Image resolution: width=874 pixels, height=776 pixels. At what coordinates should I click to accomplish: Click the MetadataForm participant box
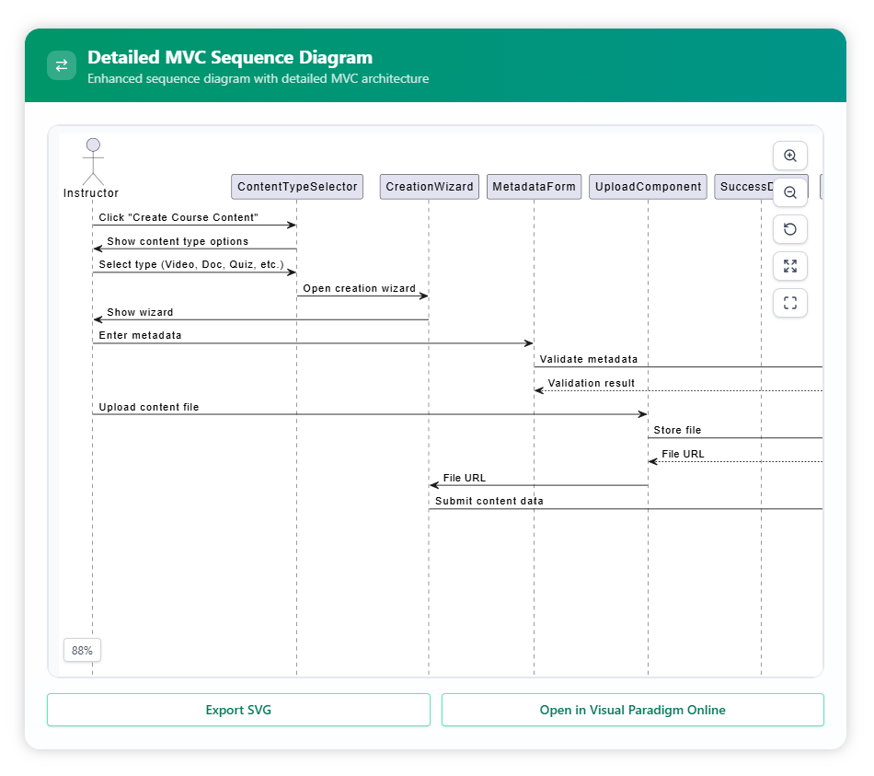534,187
